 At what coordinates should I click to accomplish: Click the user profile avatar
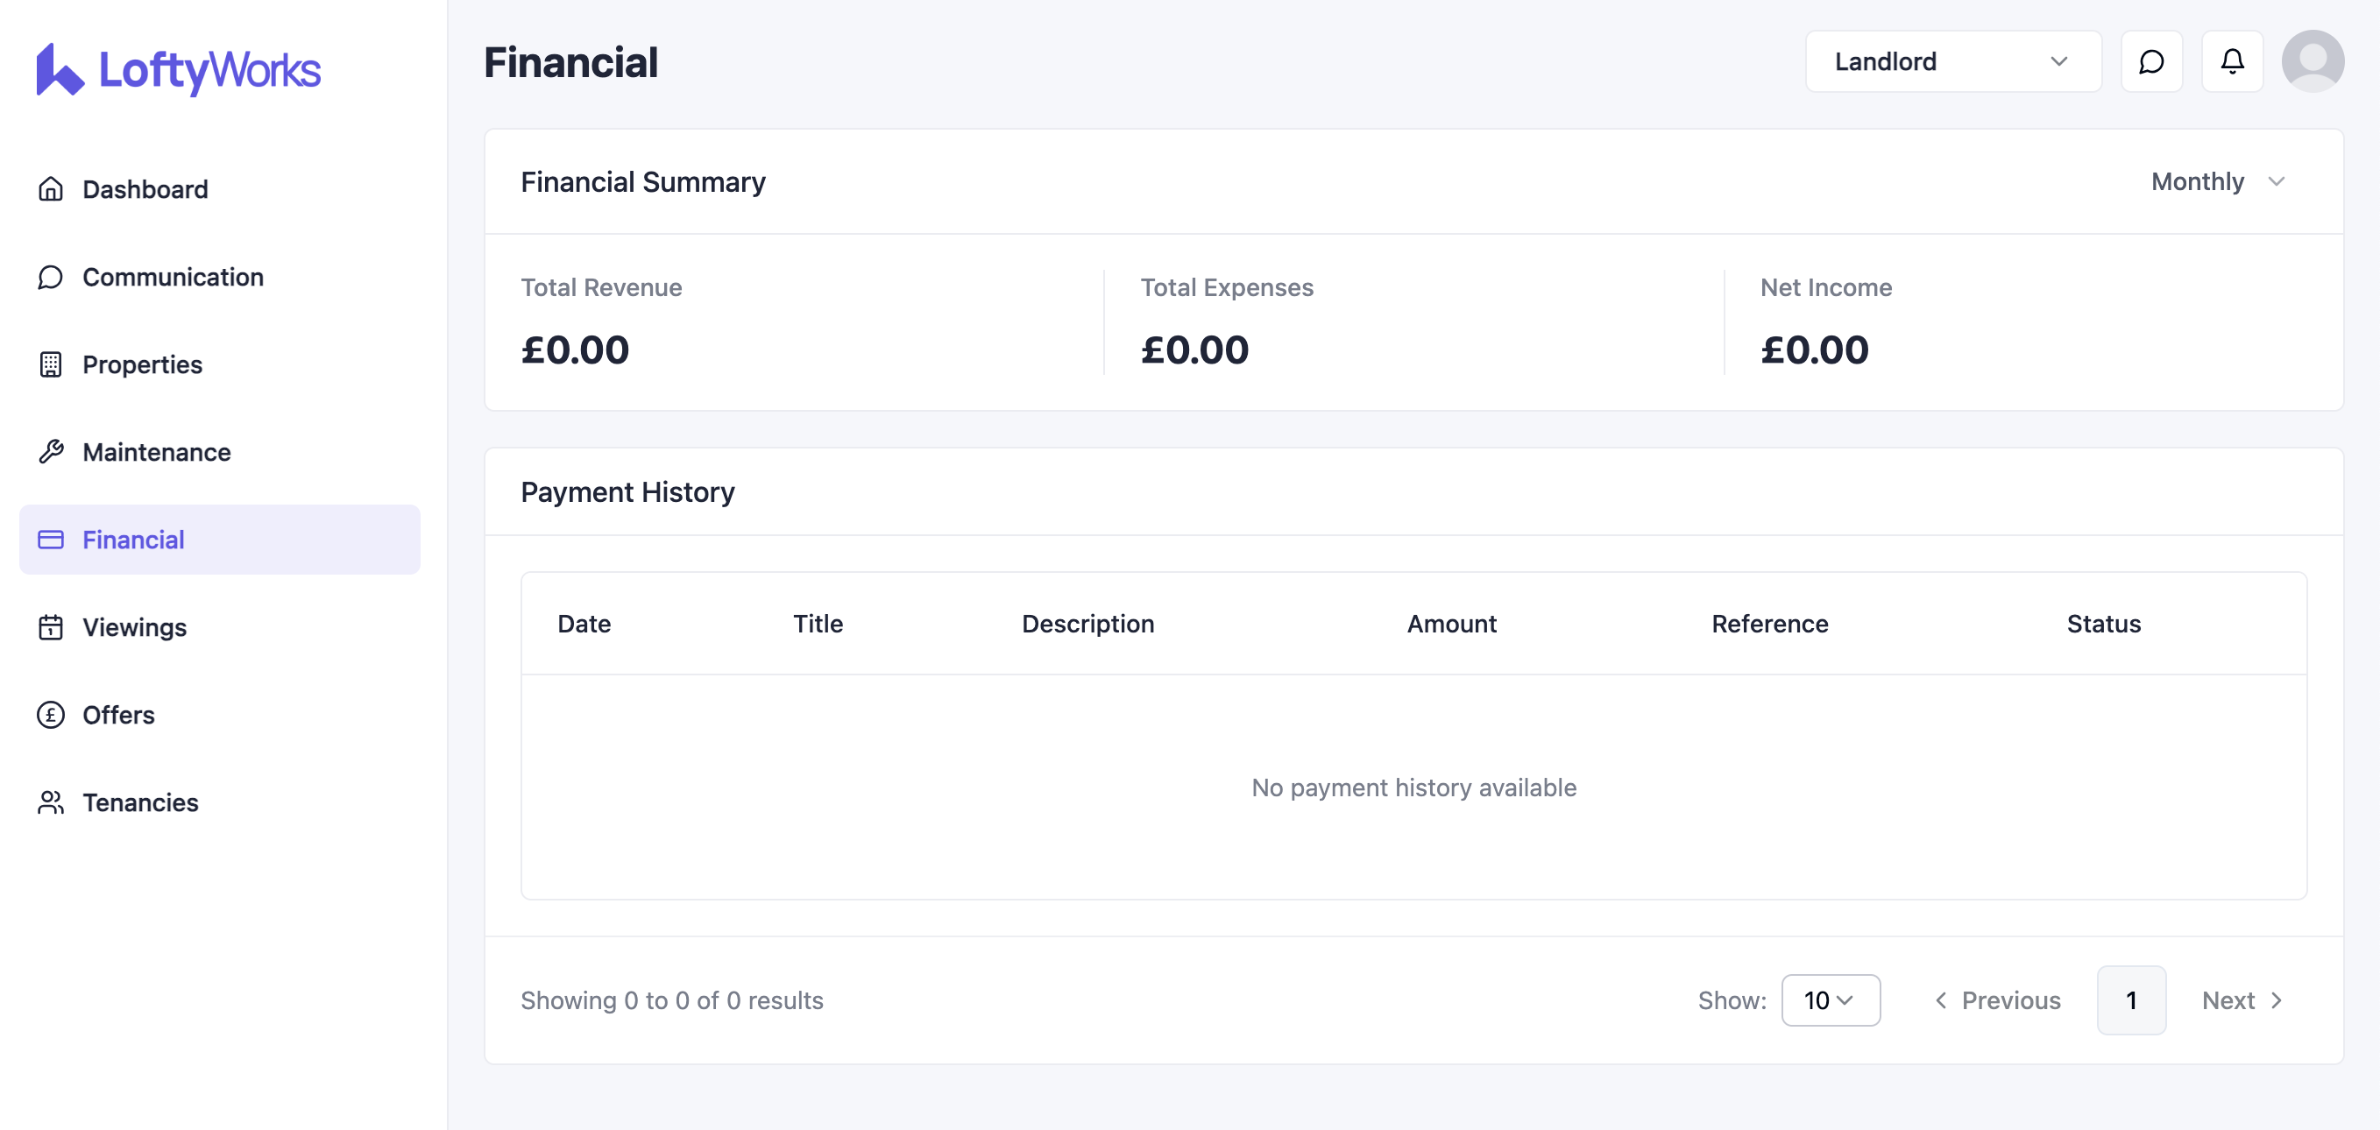click(x=2312, y=62)
